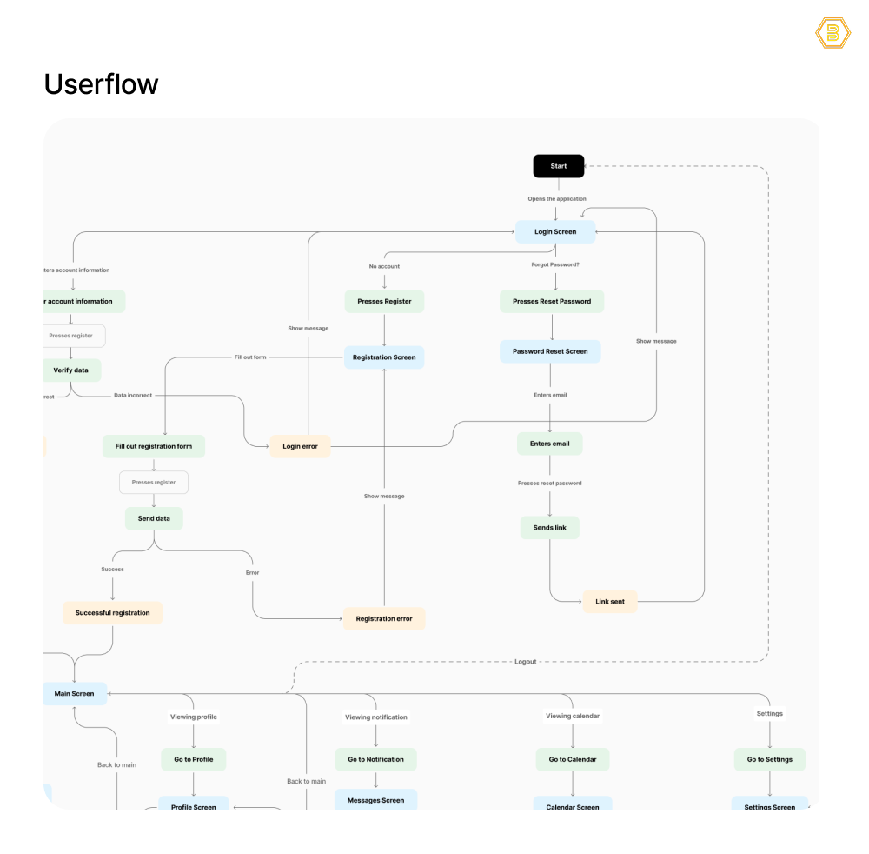This screenshot has height=854, width=869.
Task: Select the Fill out registration form node
Action: coord(154,447)
